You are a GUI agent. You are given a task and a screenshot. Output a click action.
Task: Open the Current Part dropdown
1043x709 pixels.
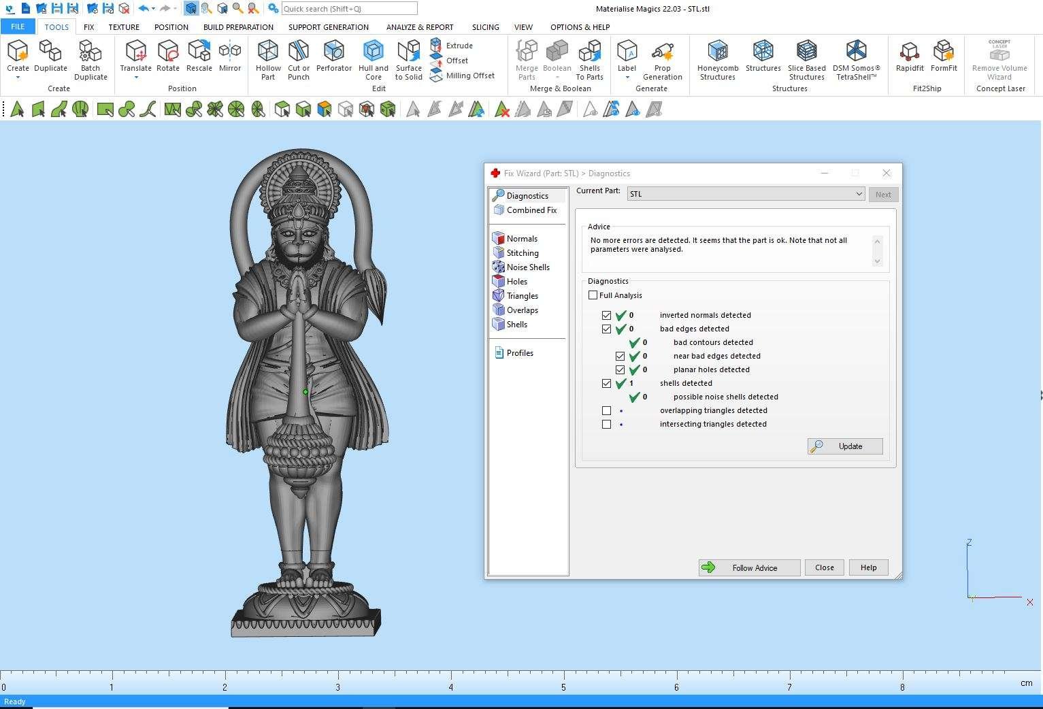pos(746,195)
